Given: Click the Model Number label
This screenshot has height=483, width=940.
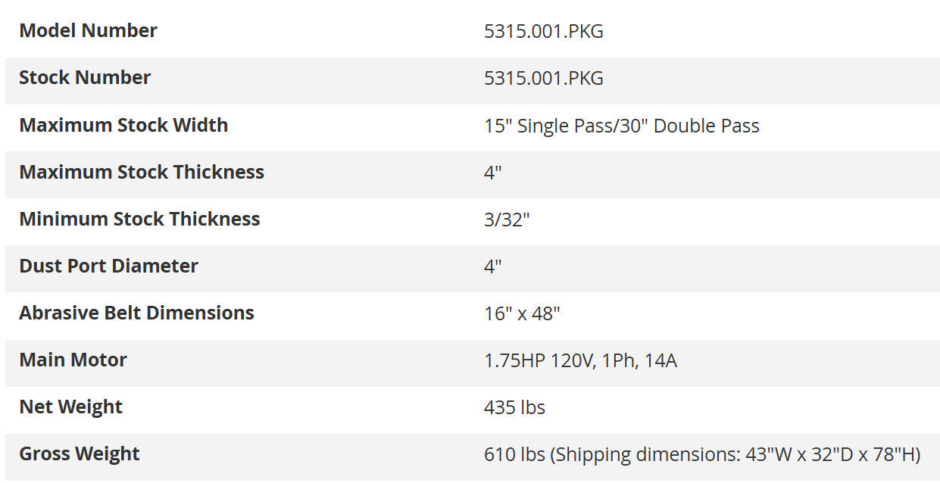Looking at the screenshot, I should (x=88, y=31).
